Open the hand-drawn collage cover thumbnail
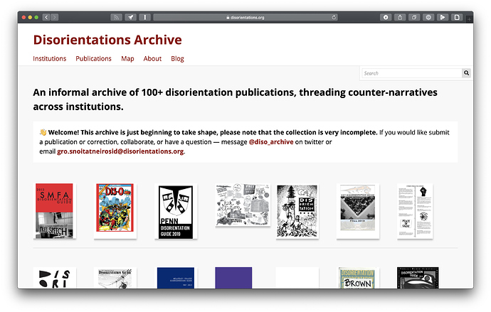 [x=243, y=205]
